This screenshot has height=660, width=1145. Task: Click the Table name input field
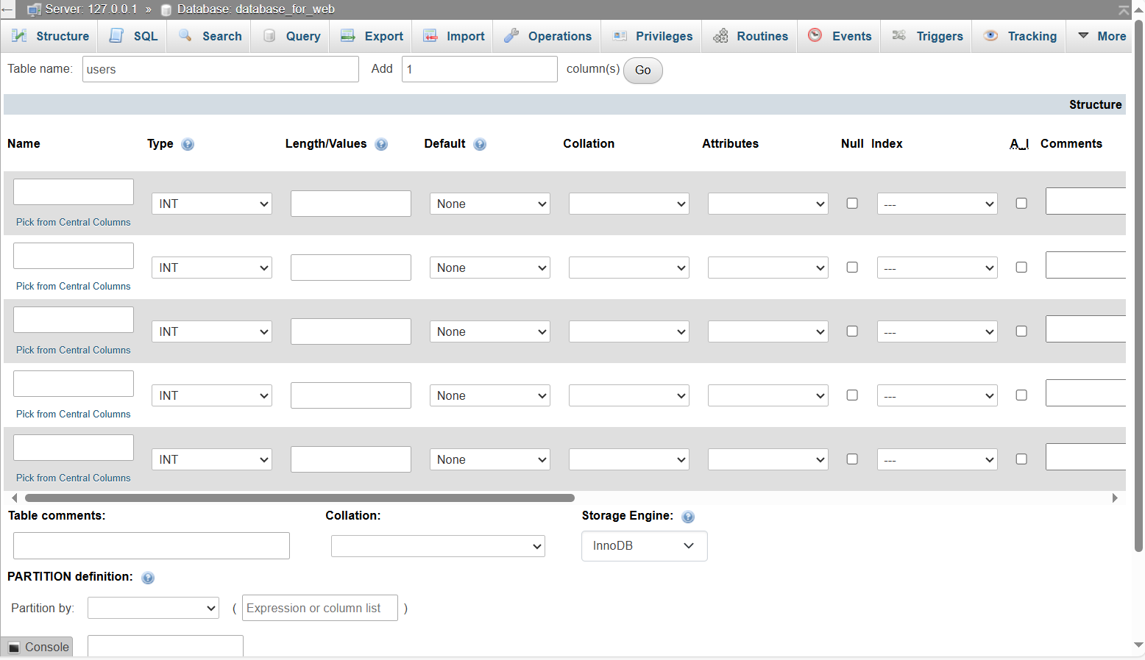click(220, 69)
